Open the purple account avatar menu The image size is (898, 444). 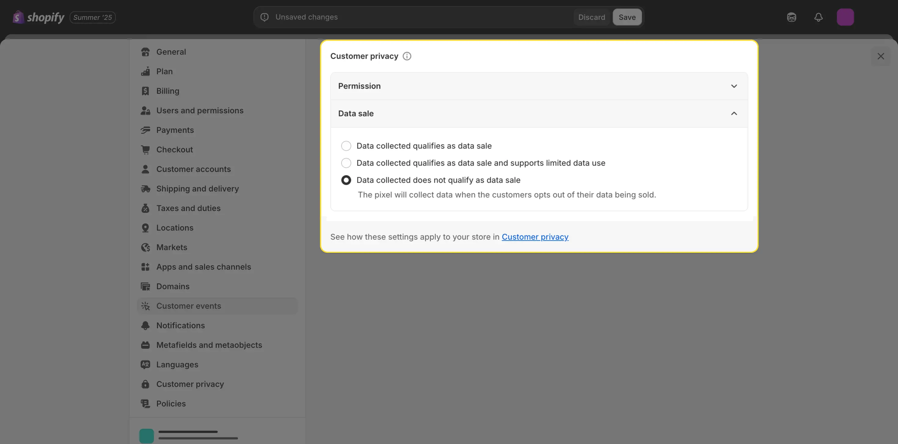coord(845,17)
